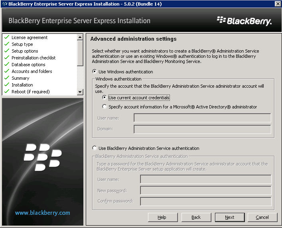
Task: Click the green checkmark beside License agreement
Action: (x=6, y=37)
